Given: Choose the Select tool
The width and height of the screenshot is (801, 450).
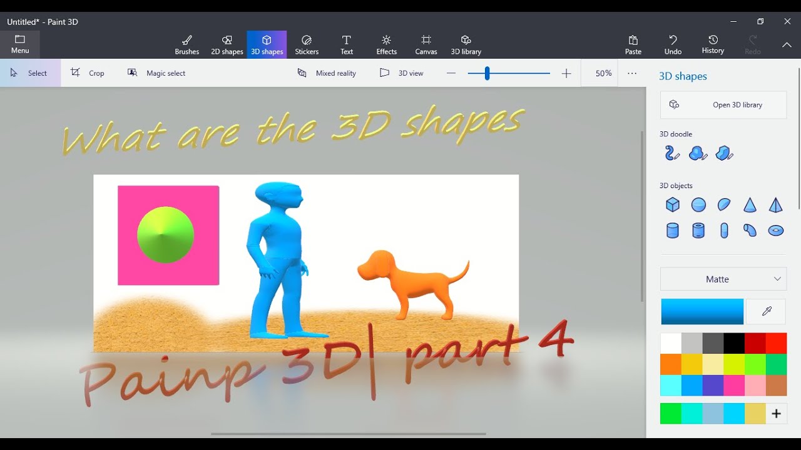Looking at the screenshot, I should click(x=30, y=73).
